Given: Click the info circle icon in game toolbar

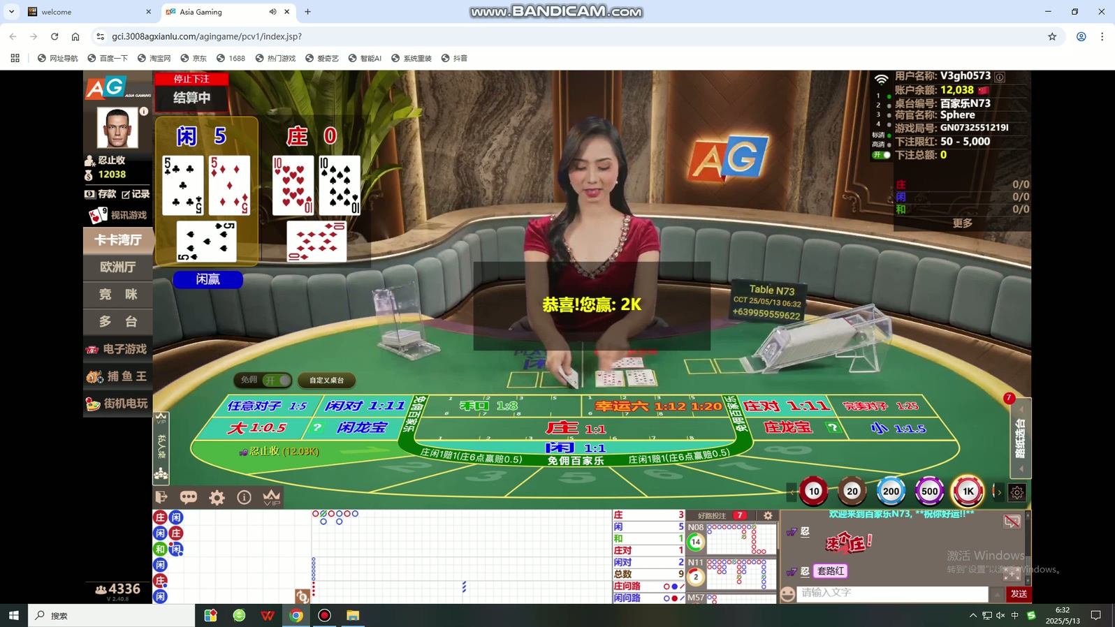Looking at the screenshot, I should point(244,497).
